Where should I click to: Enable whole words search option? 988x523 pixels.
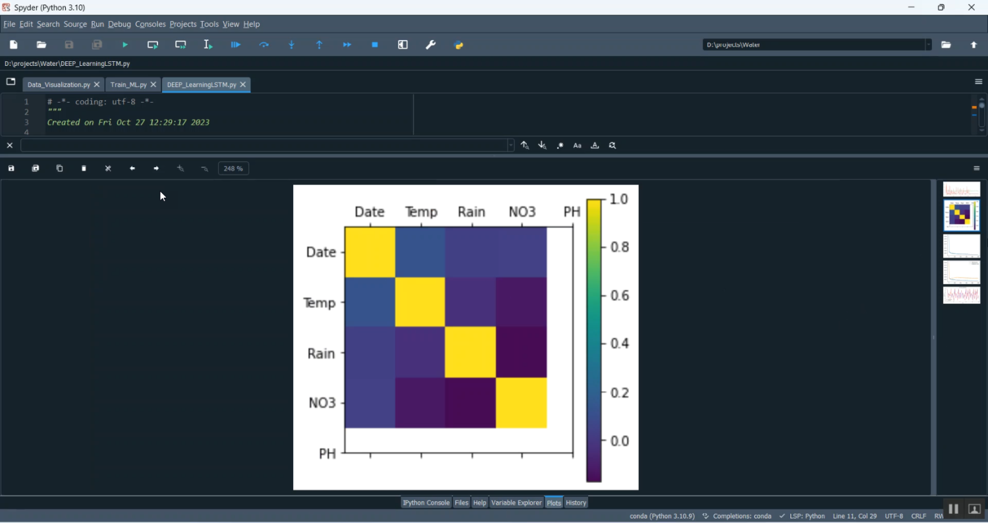(595, 146)
